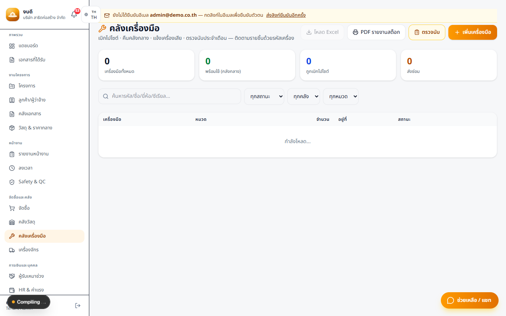Click the PDF รายงานสต็อก button
The width and height of the screenshot is (506, 316).
tap(376, 32)
